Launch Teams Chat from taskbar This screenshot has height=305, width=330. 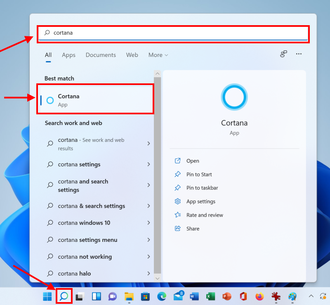113,297
